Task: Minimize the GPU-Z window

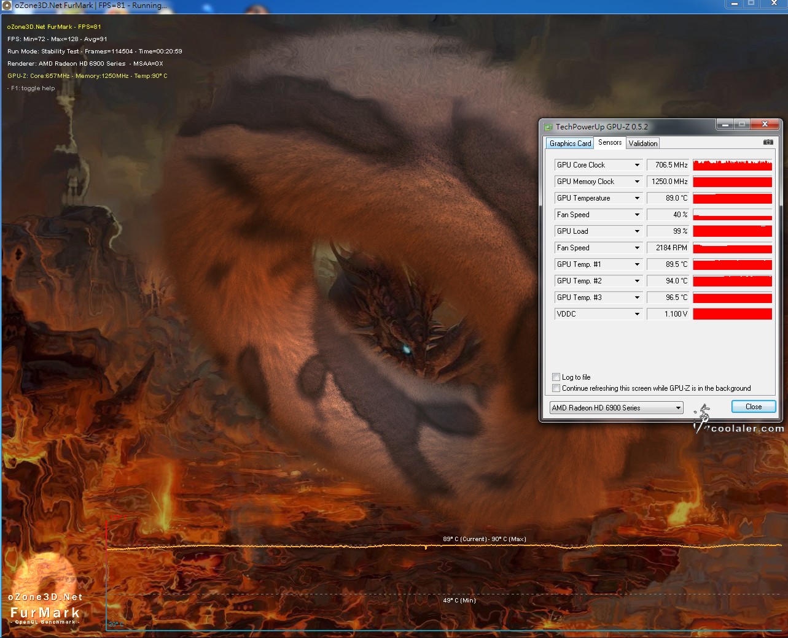Action: click(725, 125)
